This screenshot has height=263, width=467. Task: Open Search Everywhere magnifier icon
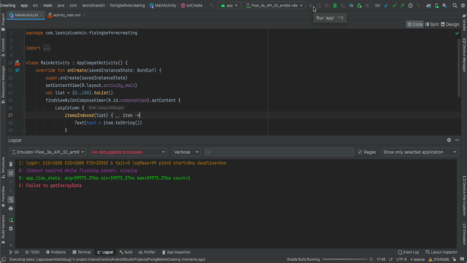pyautogui.click(x=455, y=6)
